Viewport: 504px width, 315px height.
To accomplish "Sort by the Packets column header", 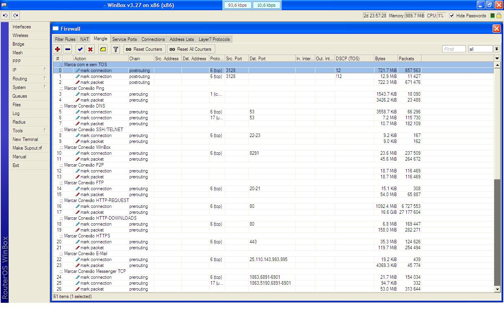I will pyautogui.click(x=409, y=59).
